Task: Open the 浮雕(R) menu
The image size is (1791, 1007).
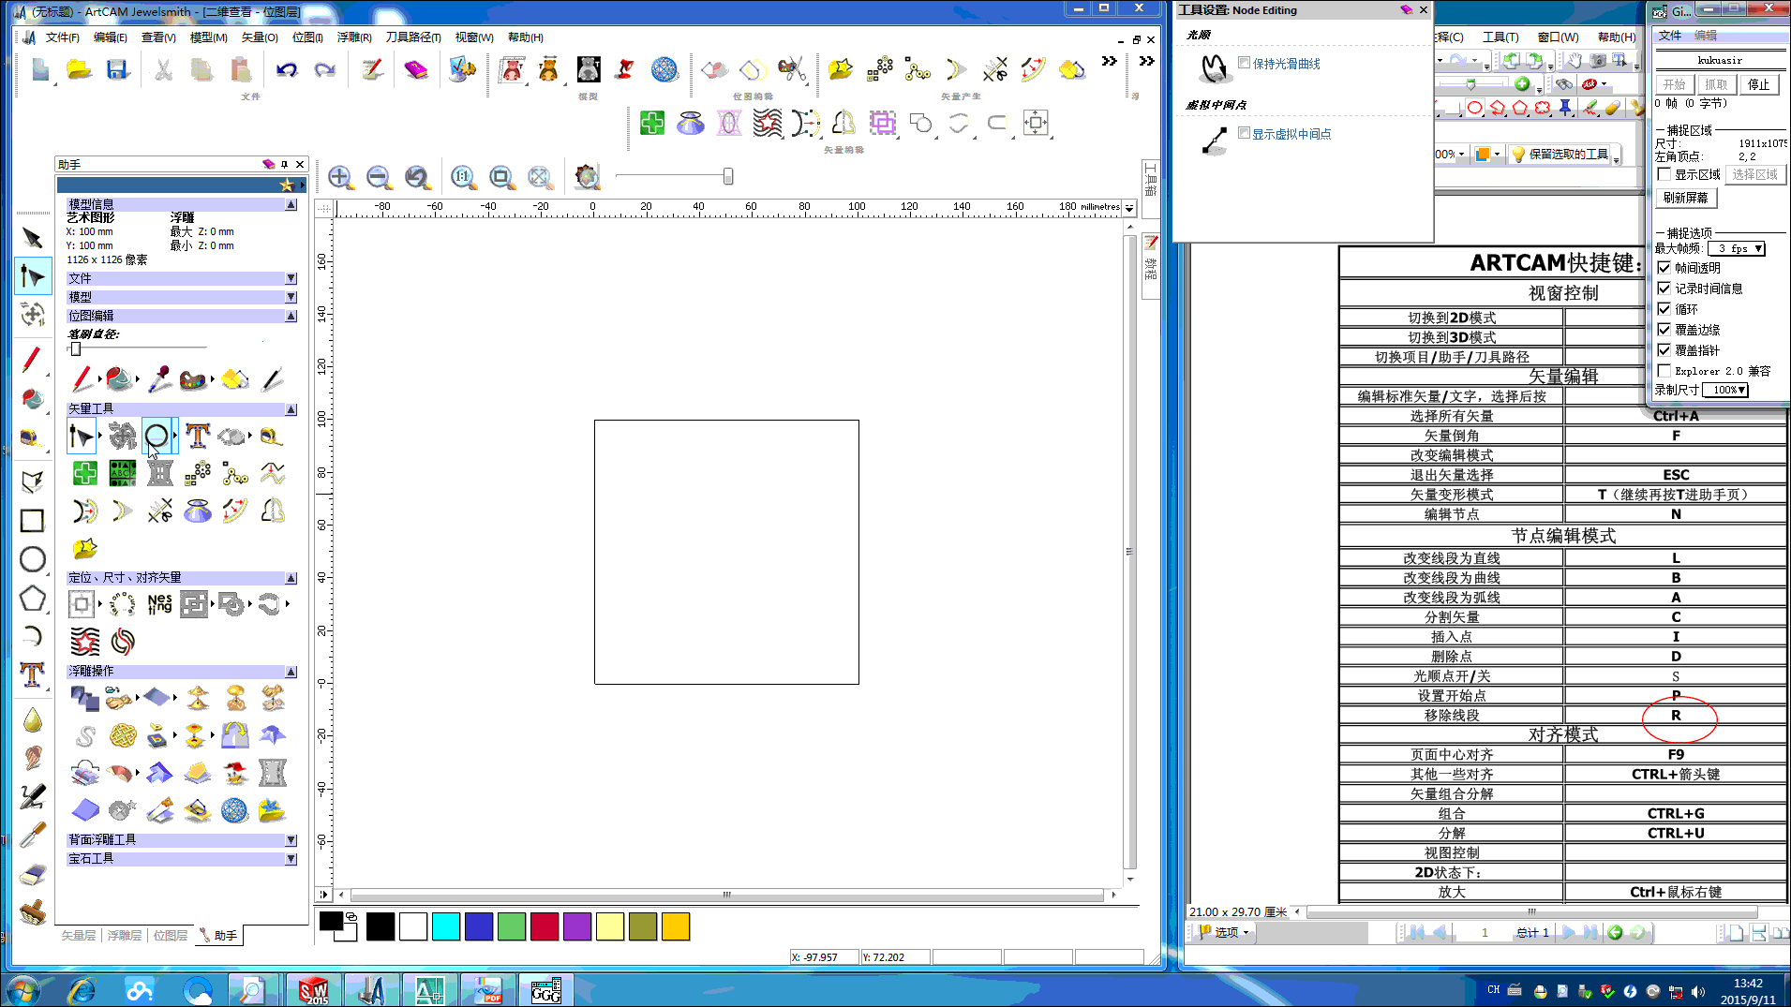Action: pos(354,37)
